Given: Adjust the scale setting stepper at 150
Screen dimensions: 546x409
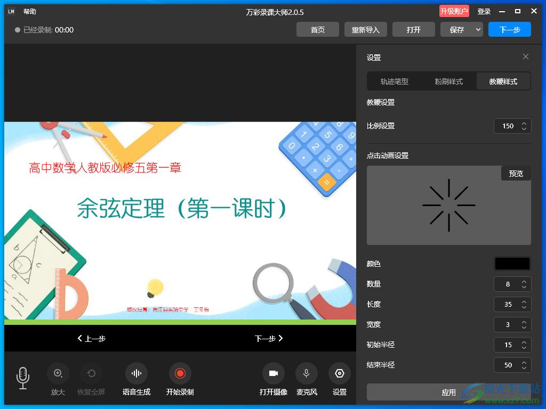Looking at the screenshot, I should click(x=524, y=126).
